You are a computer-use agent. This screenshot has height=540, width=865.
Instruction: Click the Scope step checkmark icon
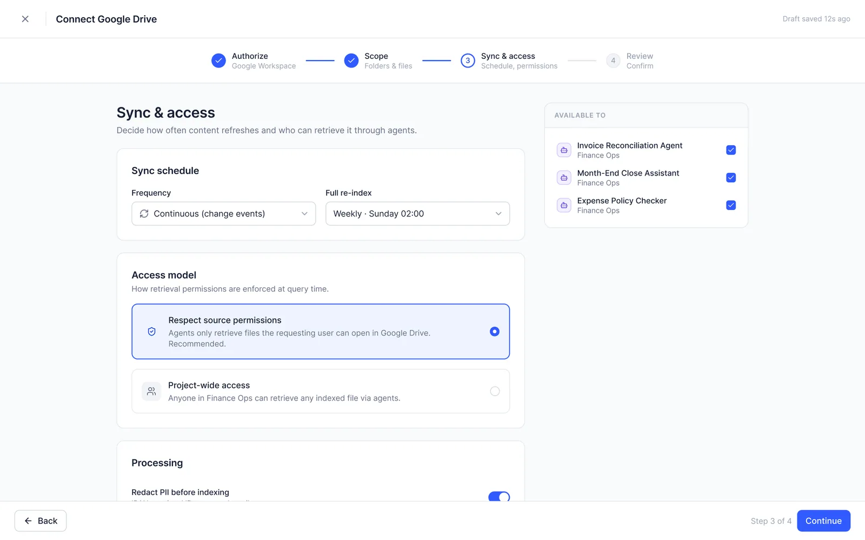pos(351,60)
